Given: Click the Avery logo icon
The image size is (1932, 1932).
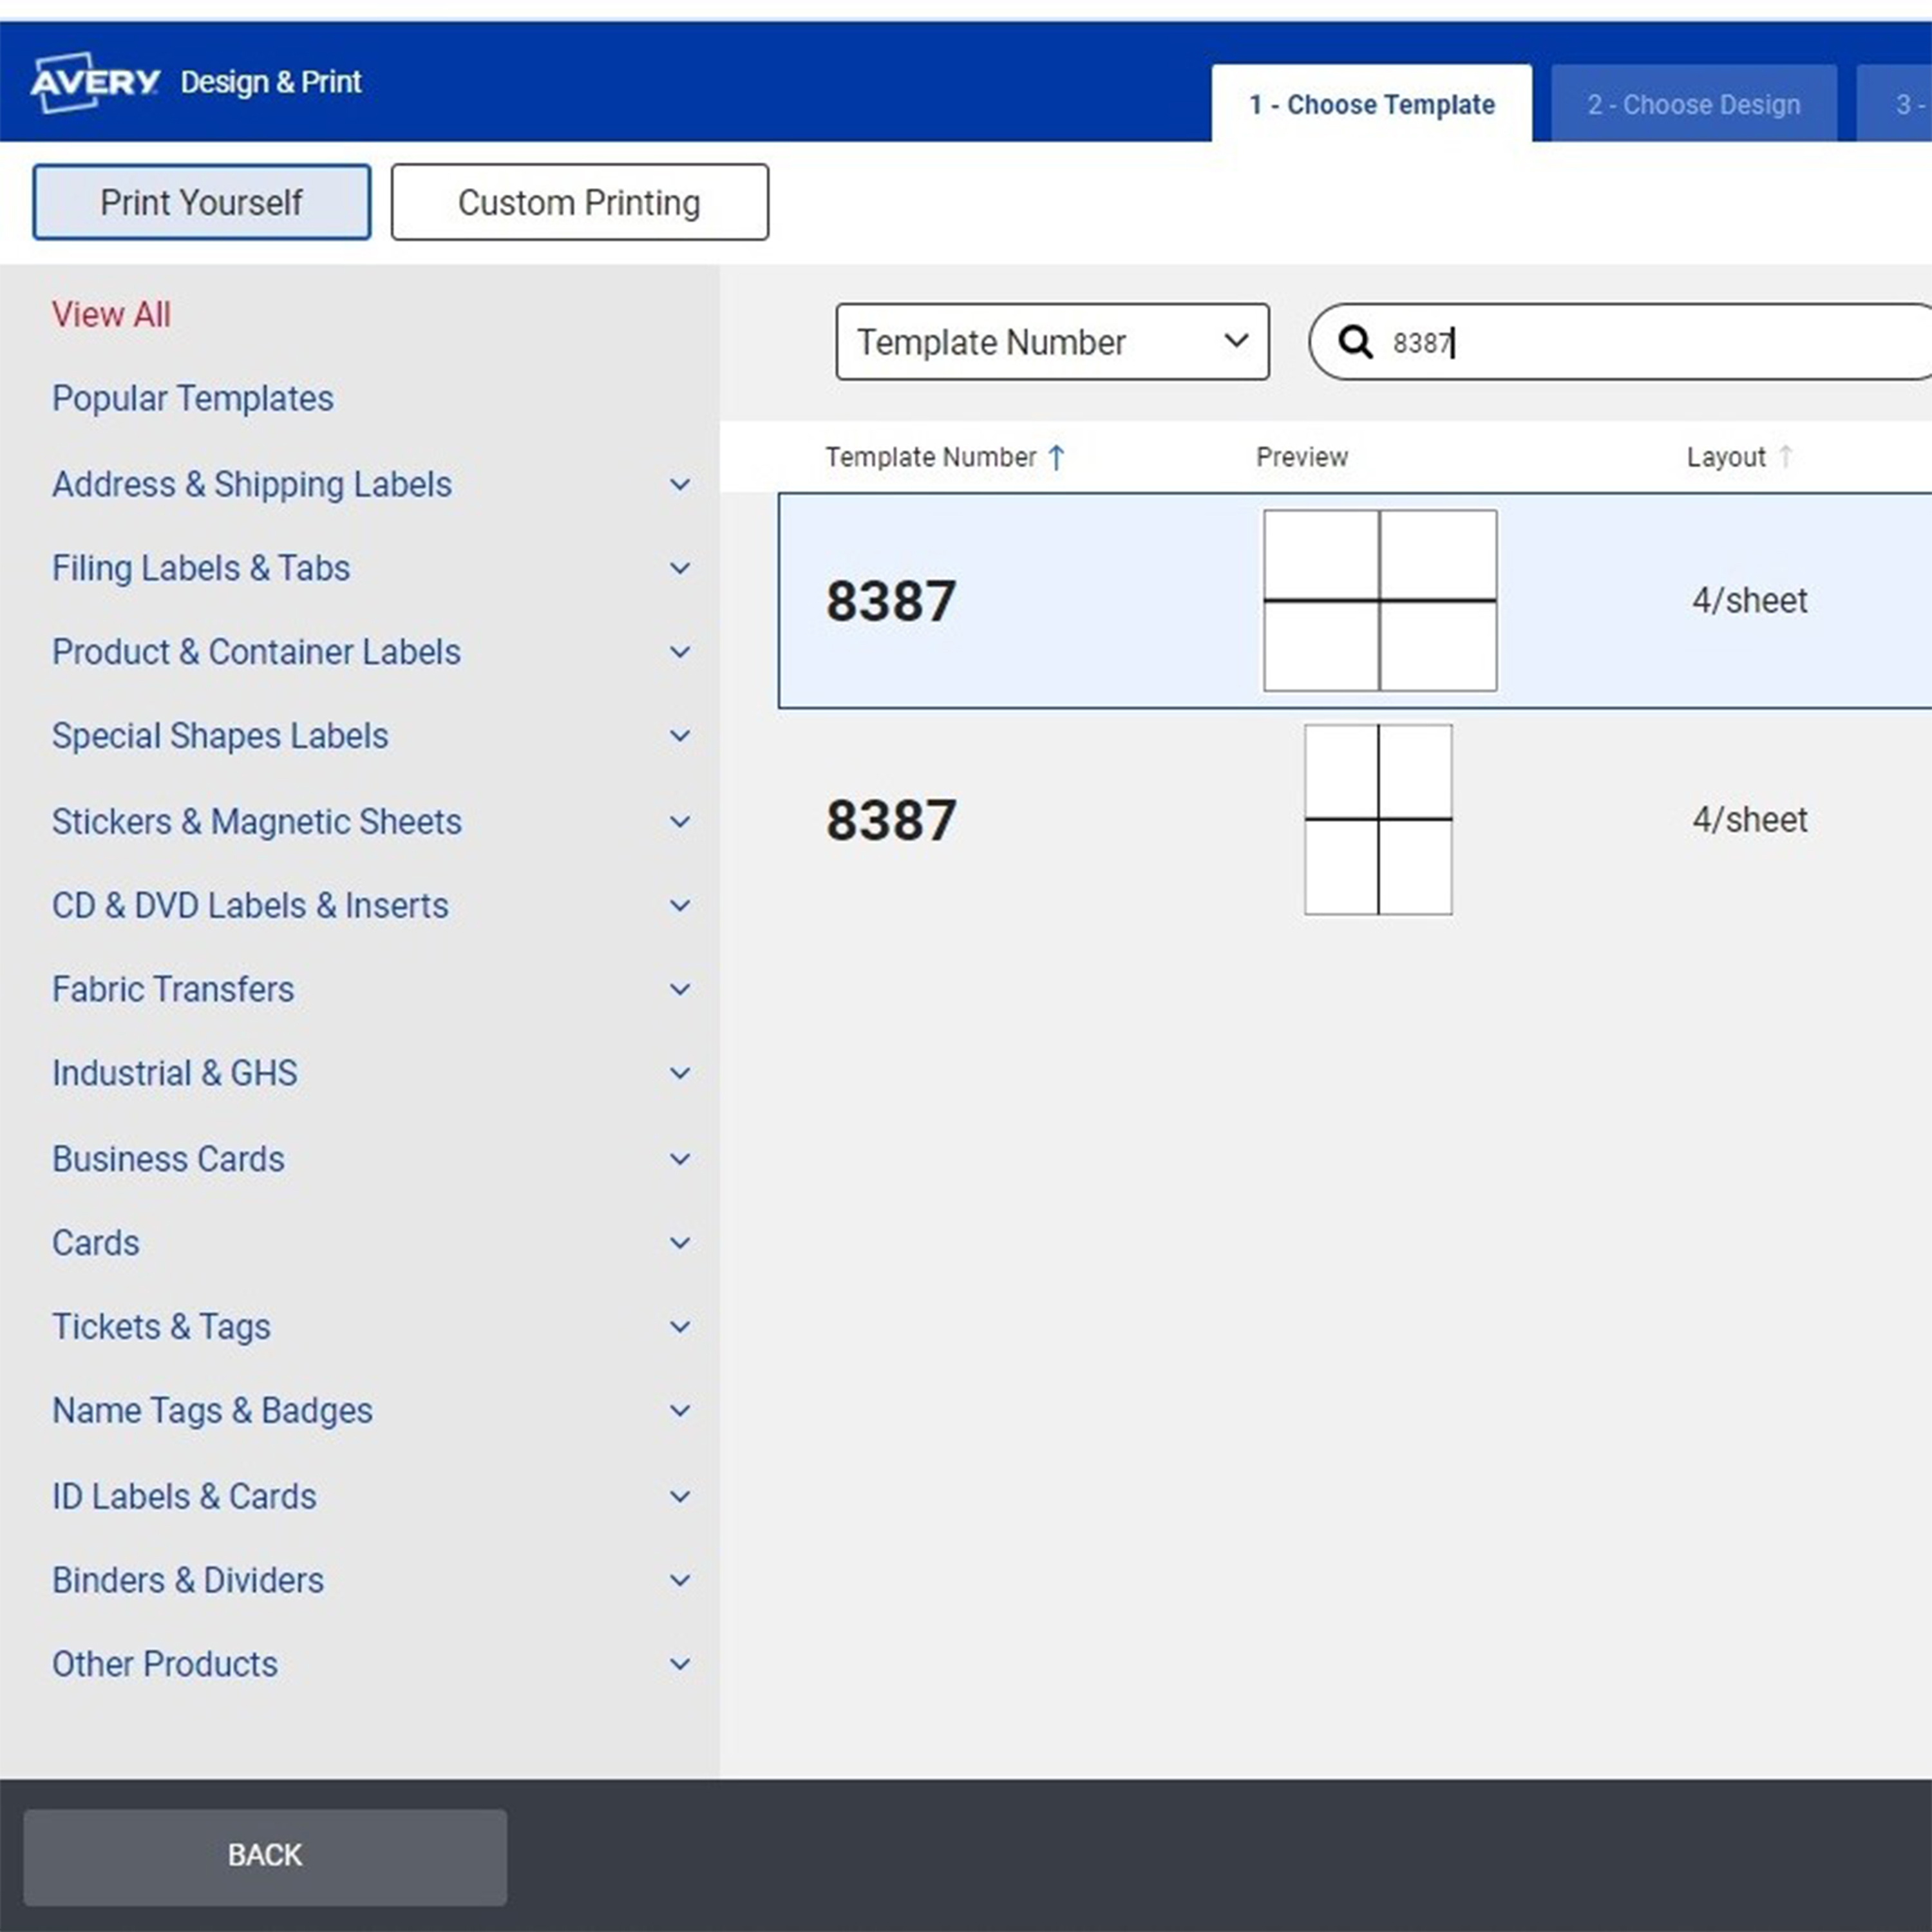Looking at the screenshot, I should [x=94, y=81].
